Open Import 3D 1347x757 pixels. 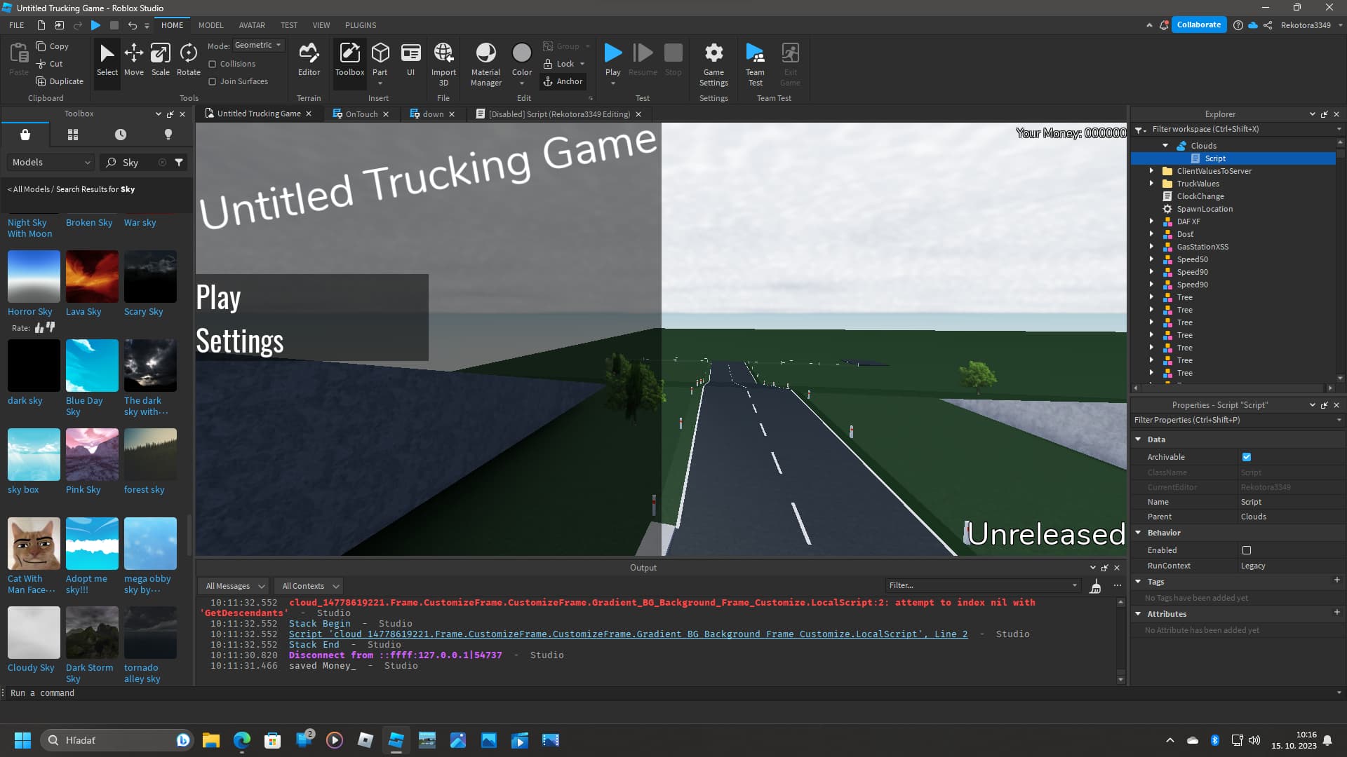443,64
